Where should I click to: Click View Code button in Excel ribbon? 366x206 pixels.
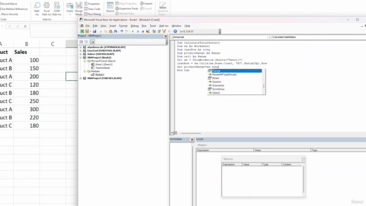point(92,9)
